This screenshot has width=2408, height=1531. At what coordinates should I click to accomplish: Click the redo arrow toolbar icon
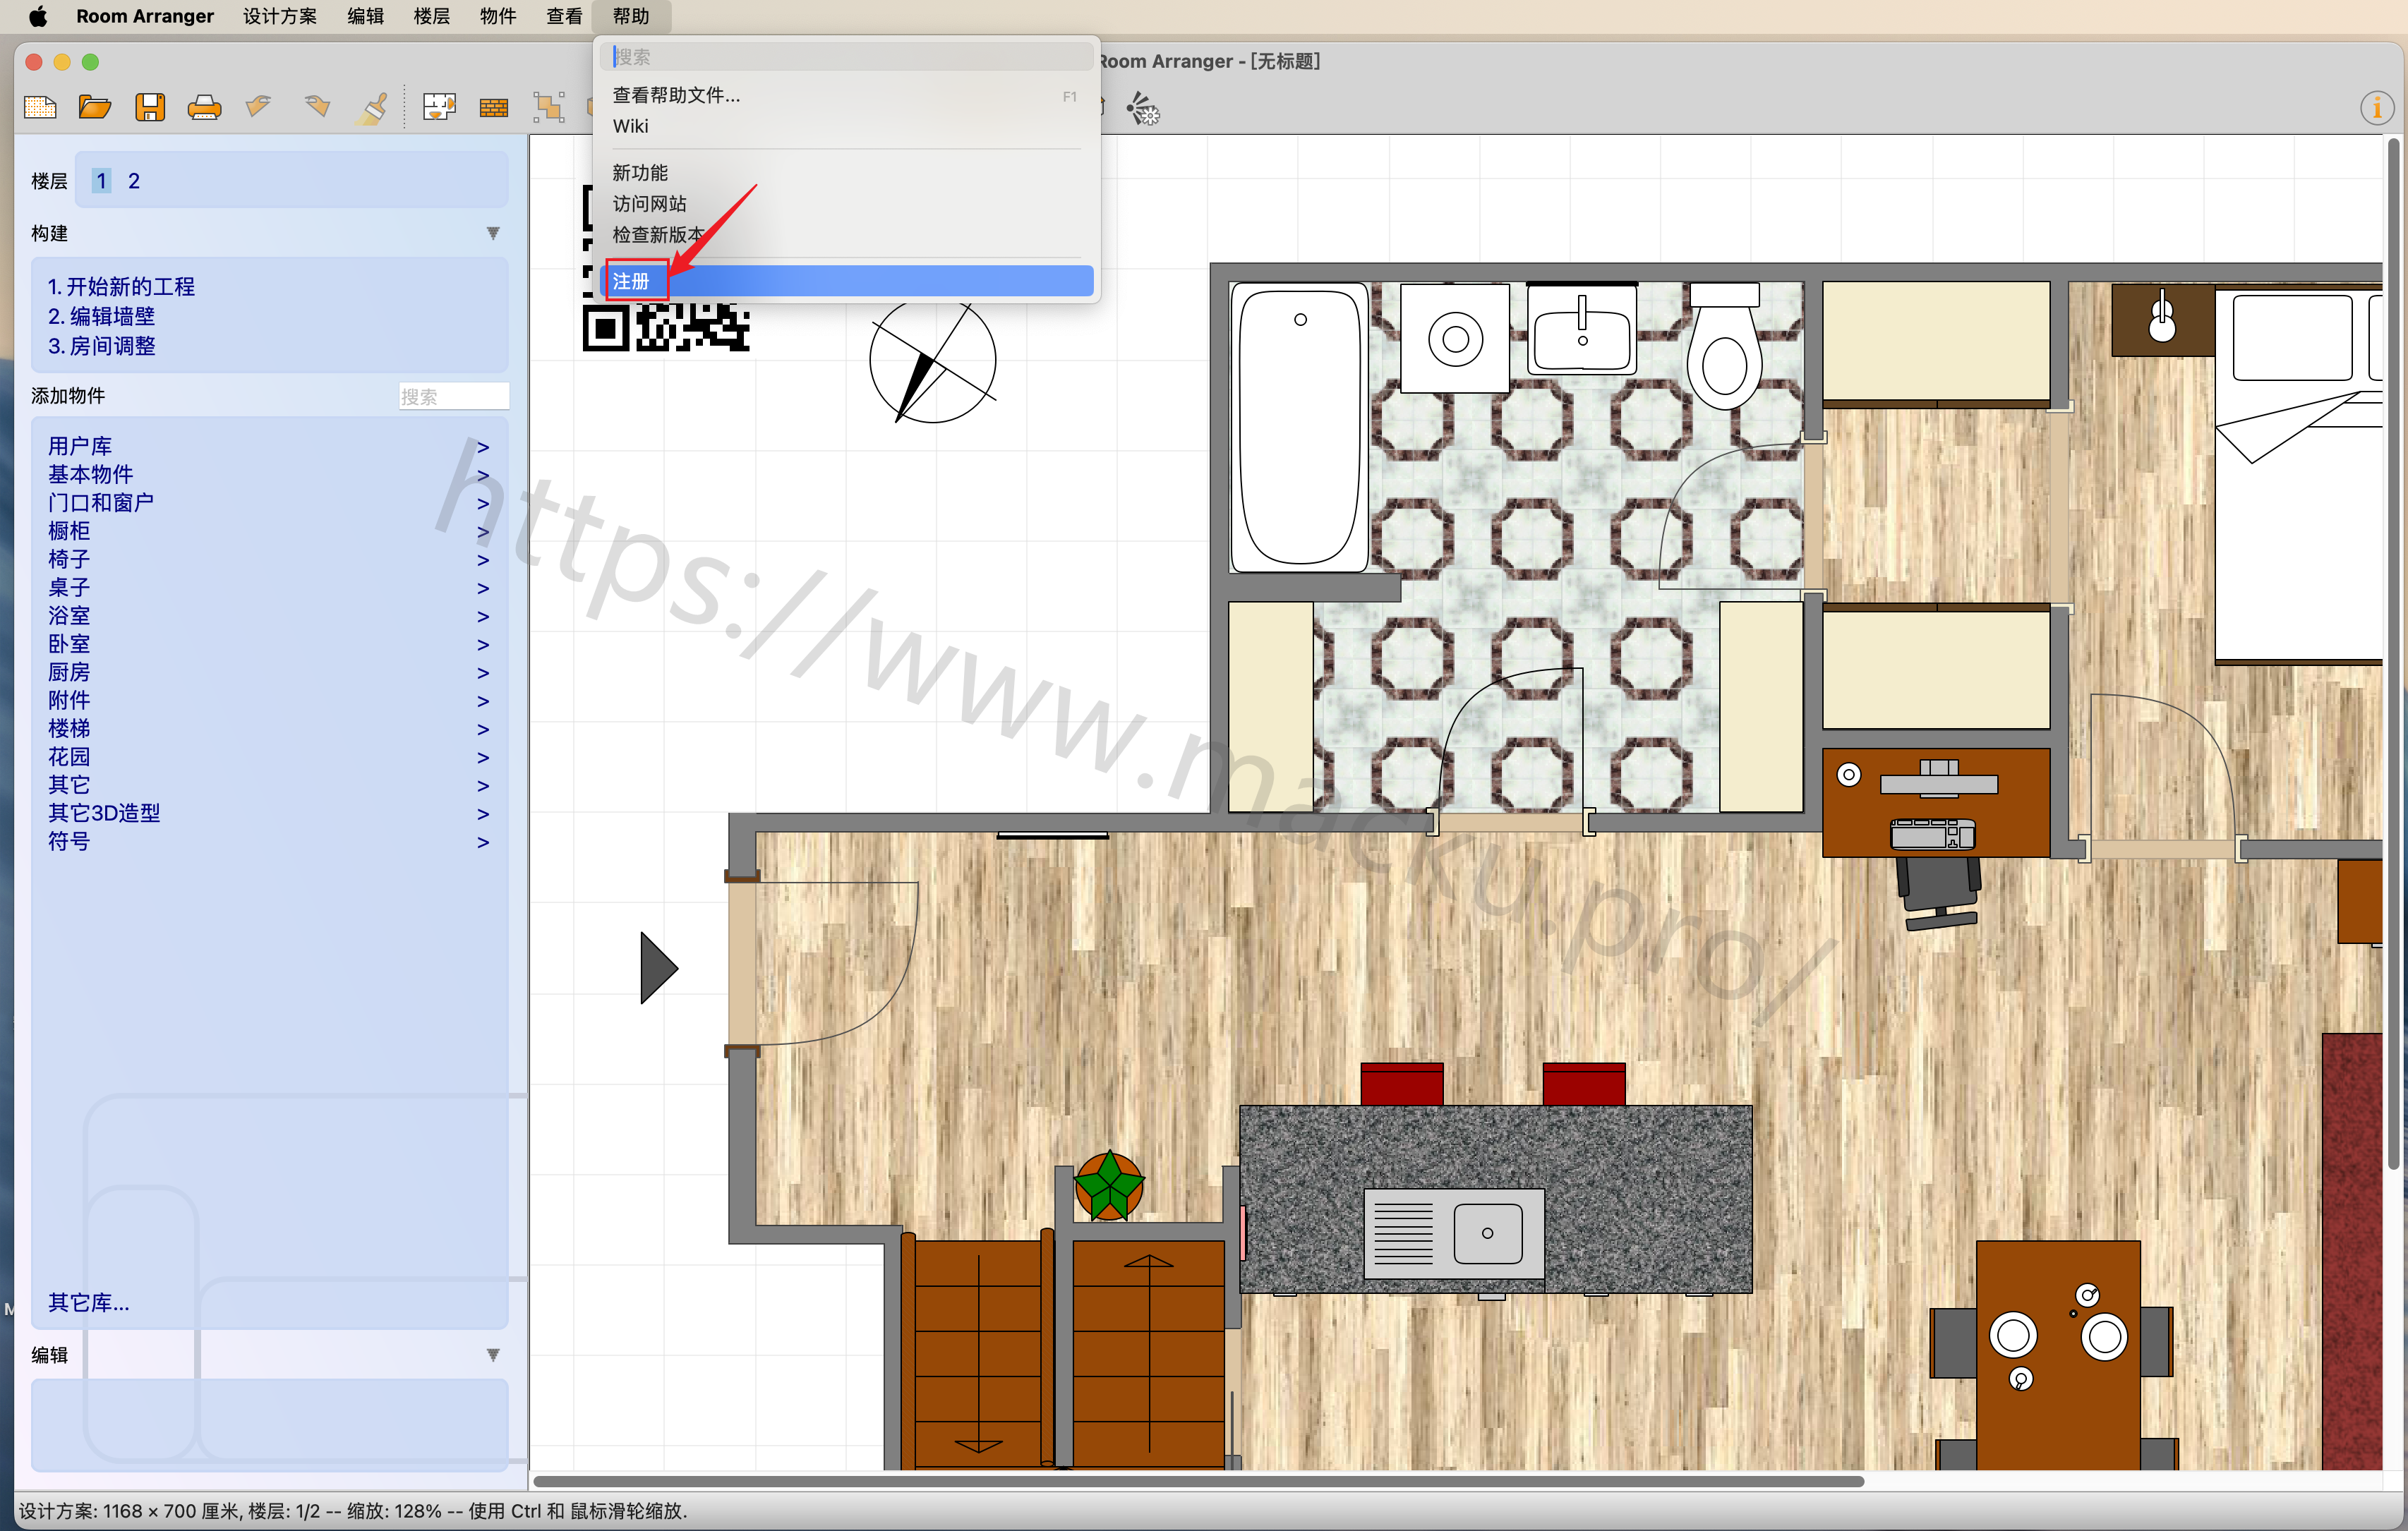317,106
